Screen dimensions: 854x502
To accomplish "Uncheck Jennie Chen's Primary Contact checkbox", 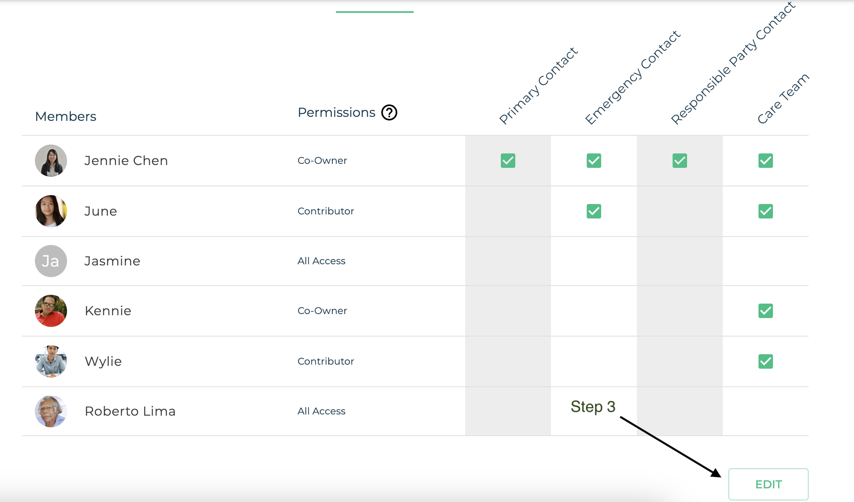I will click(x=508, y=161).
